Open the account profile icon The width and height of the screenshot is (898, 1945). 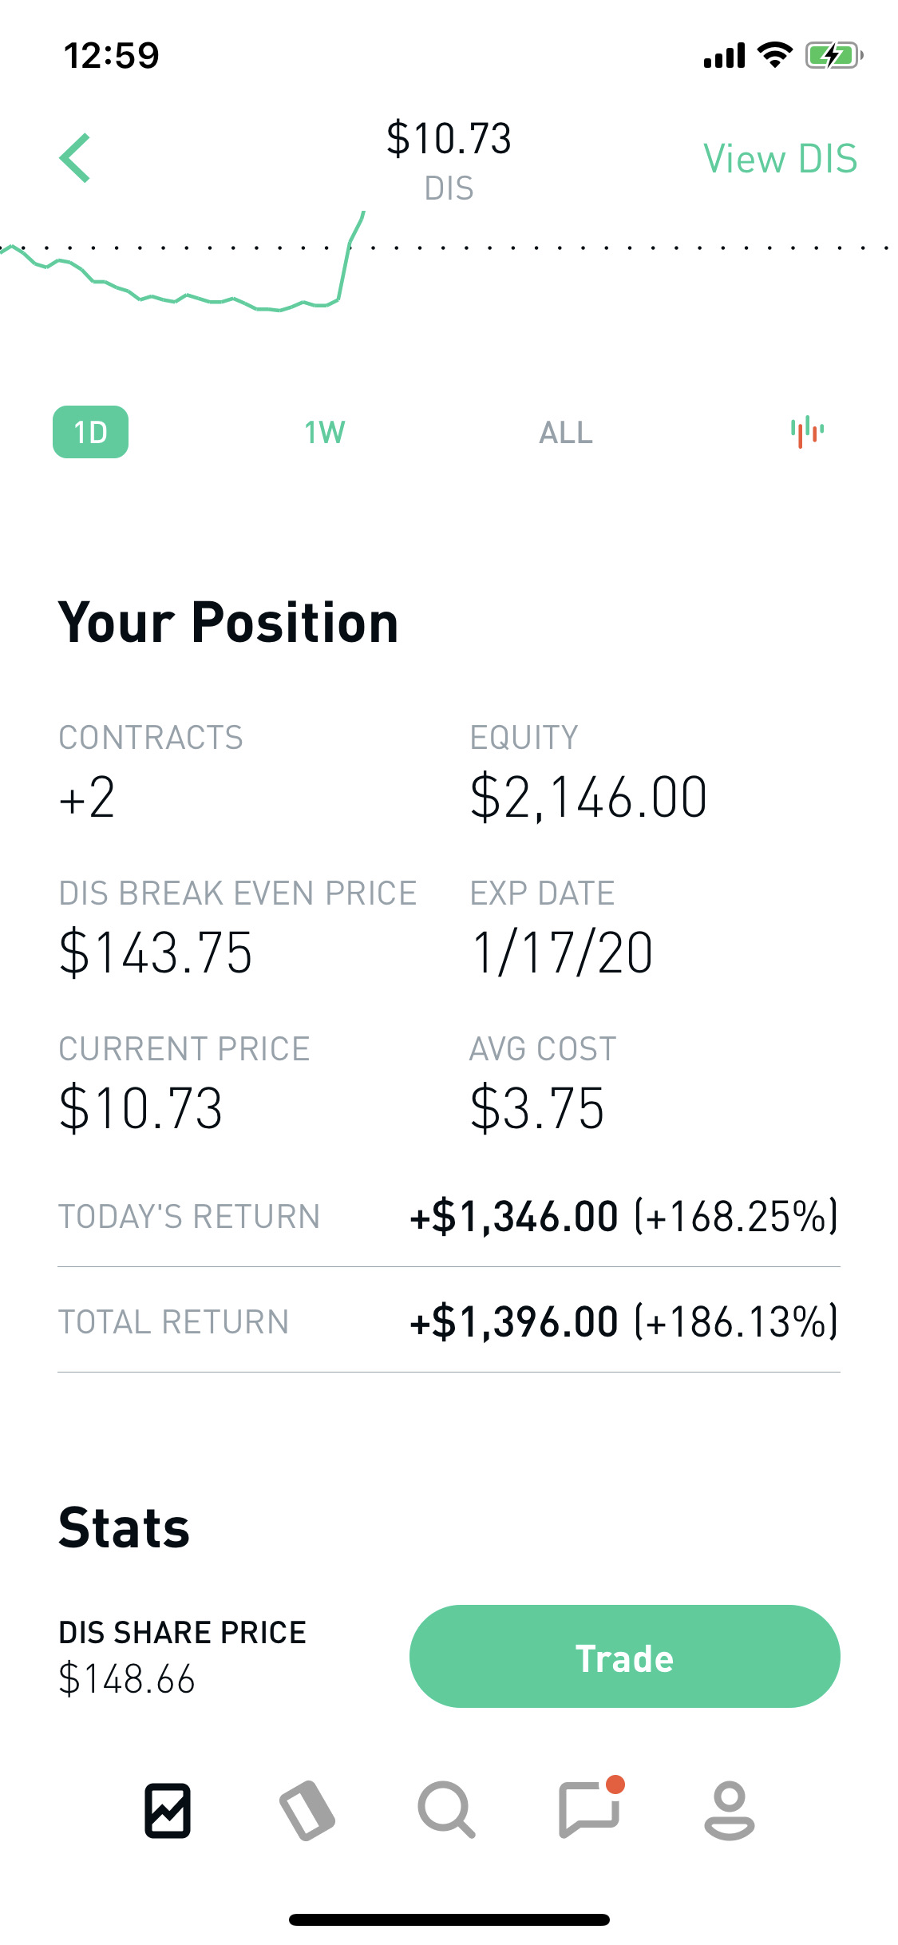pos(730,1810)
